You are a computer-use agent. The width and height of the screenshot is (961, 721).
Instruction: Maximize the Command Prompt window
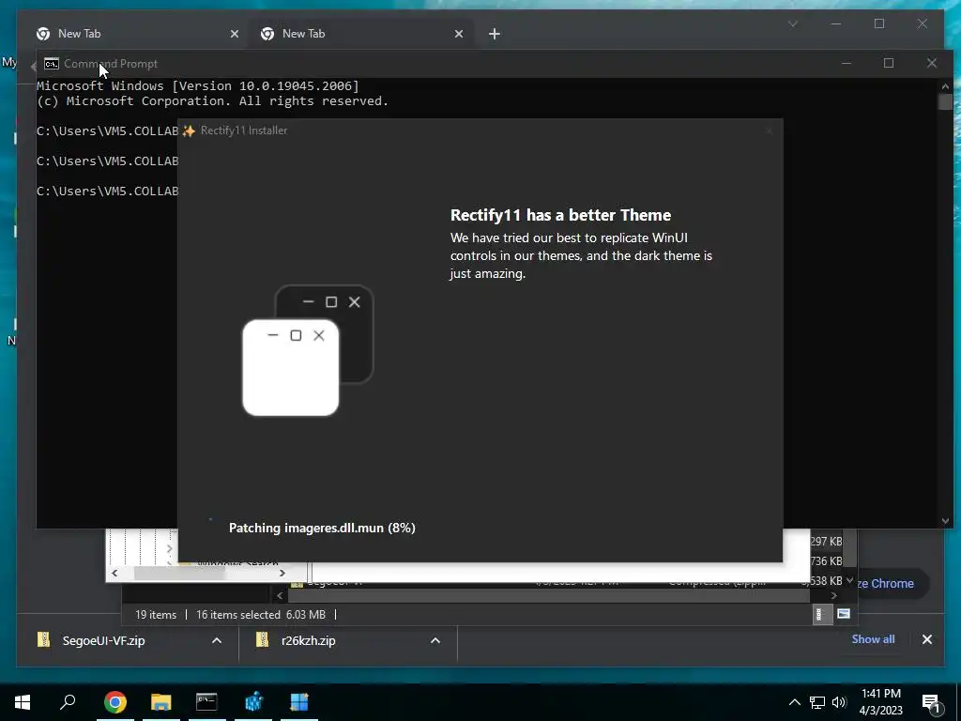(x=889, y=63)
